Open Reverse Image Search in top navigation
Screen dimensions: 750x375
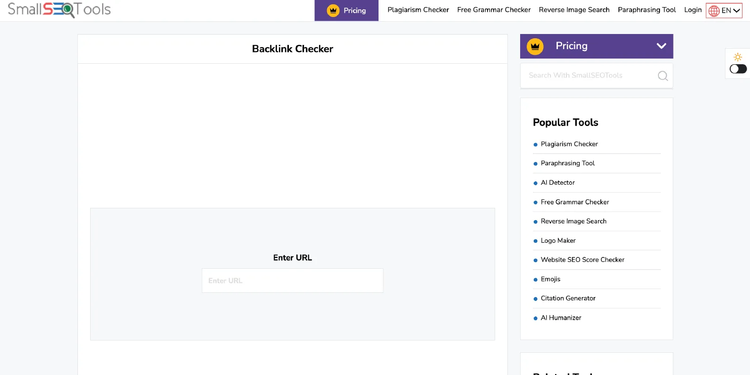pyautogui.click(x=574, y=10)
